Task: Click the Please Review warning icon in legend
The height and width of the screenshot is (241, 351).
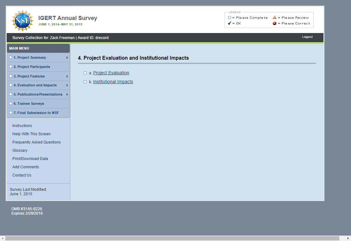Action: click(x=274, y=17)
